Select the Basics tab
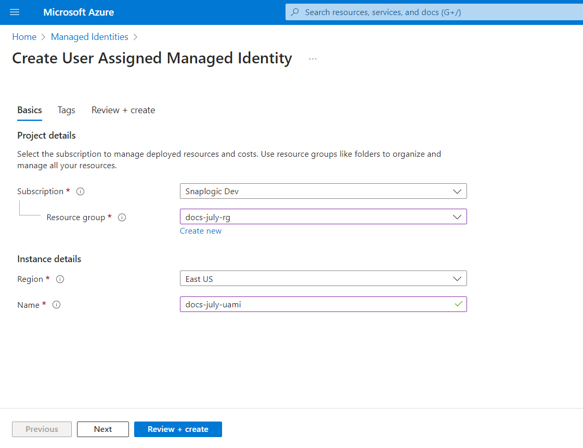This screenshot has width=583, height=448. tap(30, 110)
